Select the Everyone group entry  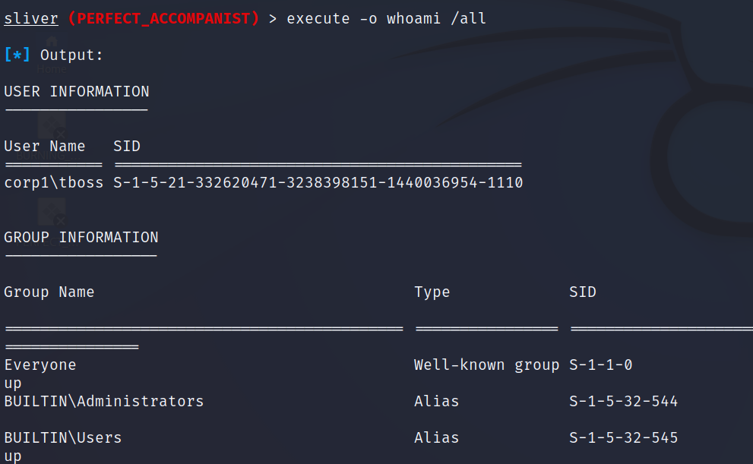point(40,365)
